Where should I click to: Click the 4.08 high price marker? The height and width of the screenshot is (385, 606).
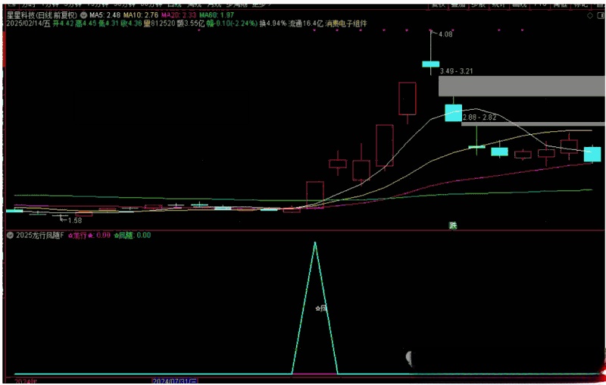tap(445, 34)
